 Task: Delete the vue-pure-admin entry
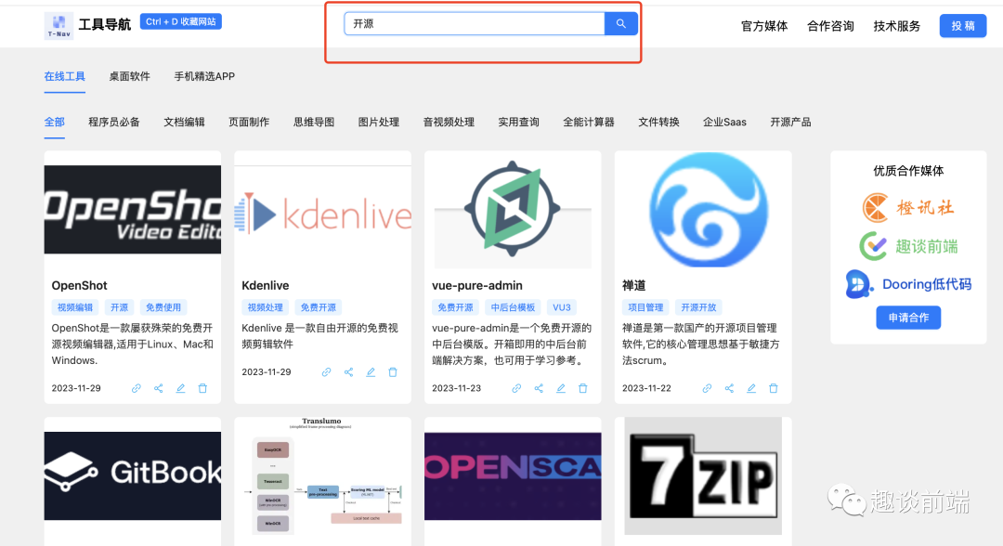click(x=582, y=388)
